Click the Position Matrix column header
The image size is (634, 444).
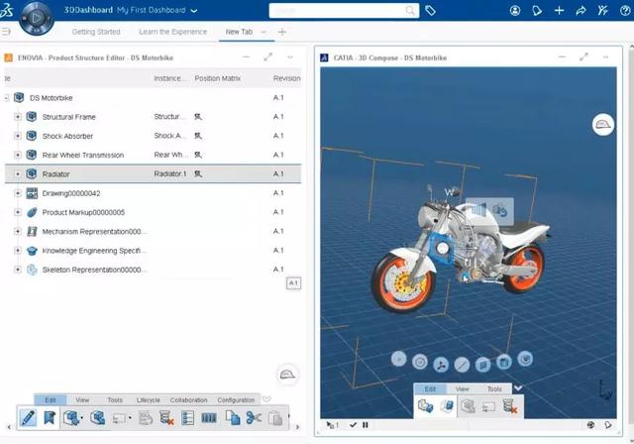tap(218, 78)
